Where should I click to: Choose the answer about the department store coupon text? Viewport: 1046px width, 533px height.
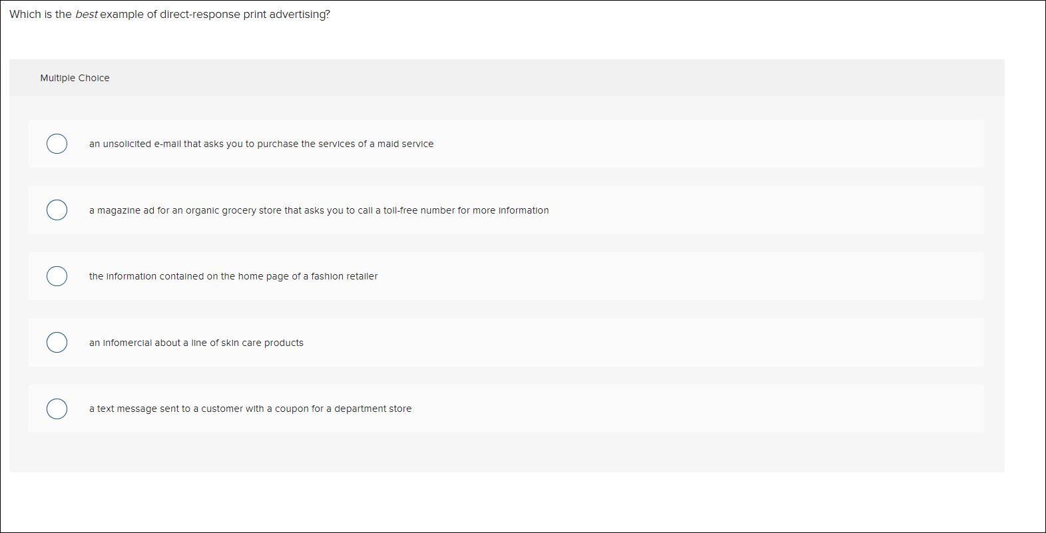click(249, 409)
